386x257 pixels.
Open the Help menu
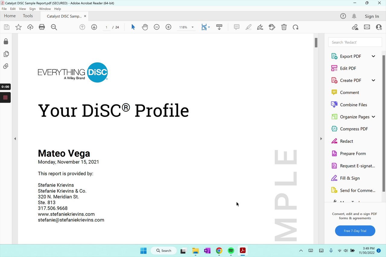(58, 9)
